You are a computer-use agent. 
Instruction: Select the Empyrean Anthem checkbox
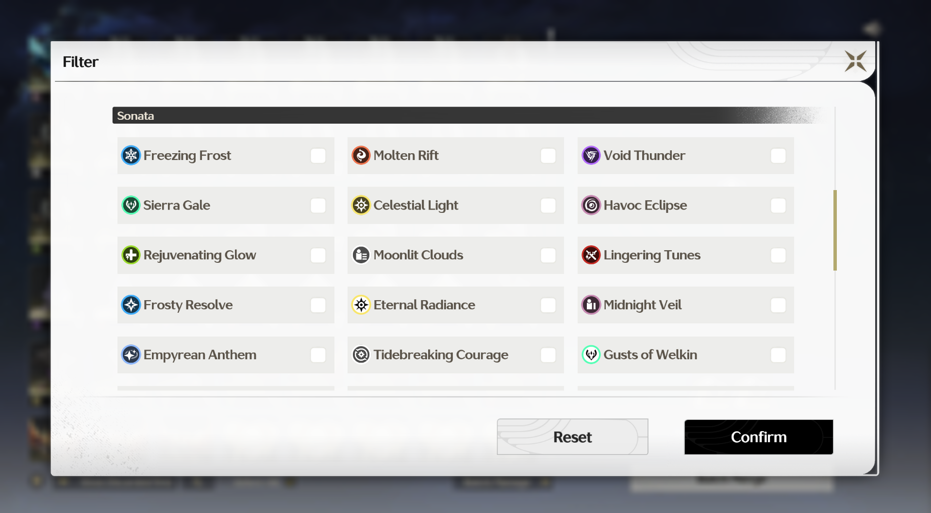coord(318,355)
